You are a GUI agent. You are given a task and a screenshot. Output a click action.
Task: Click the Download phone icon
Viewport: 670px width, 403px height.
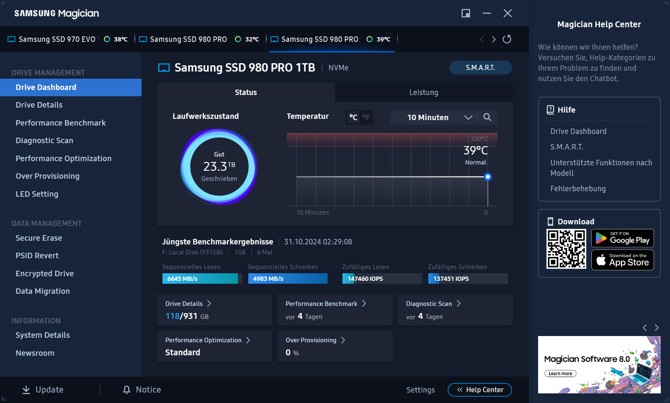pos(550,222)
